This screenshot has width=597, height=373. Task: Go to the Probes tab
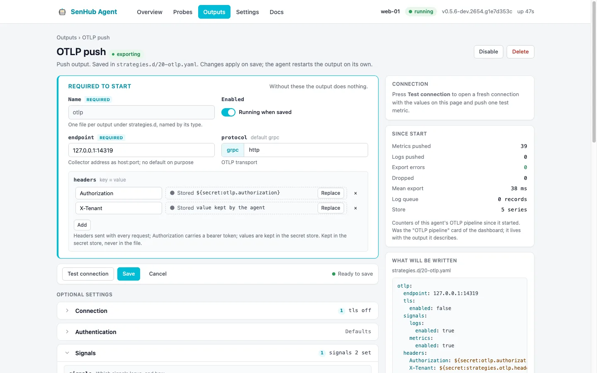pos(183,12)
